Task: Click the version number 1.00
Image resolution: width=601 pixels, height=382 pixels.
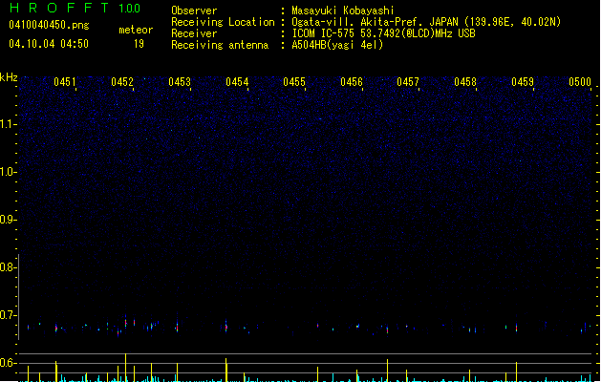Action: tap(130, 9)
